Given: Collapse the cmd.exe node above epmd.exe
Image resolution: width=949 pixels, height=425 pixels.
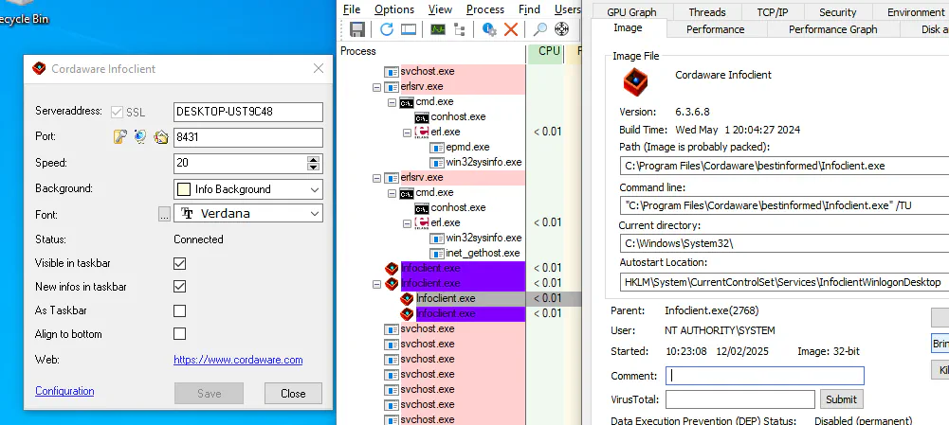Looking at the screenshot, I should [x=392, y=101].
